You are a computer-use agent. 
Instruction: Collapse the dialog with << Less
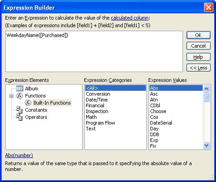point(199,68)
